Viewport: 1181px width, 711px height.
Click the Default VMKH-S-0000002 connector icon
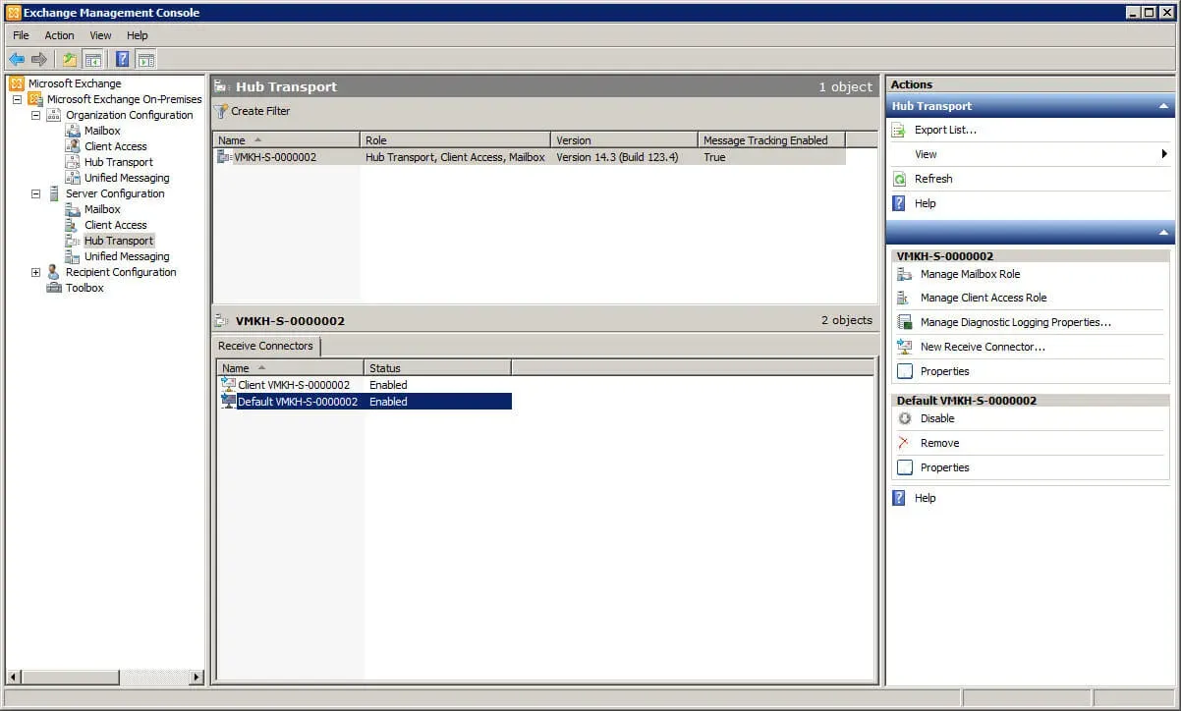[x=228, y=401]
